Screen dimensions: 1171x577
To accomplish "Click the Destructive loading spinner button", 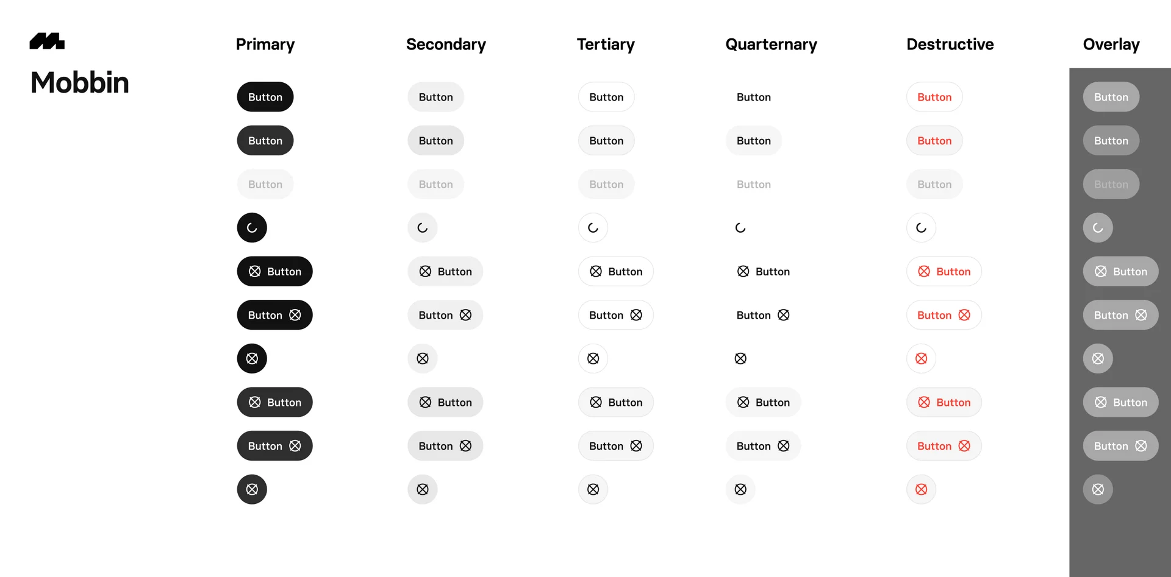I will [921, 227].
